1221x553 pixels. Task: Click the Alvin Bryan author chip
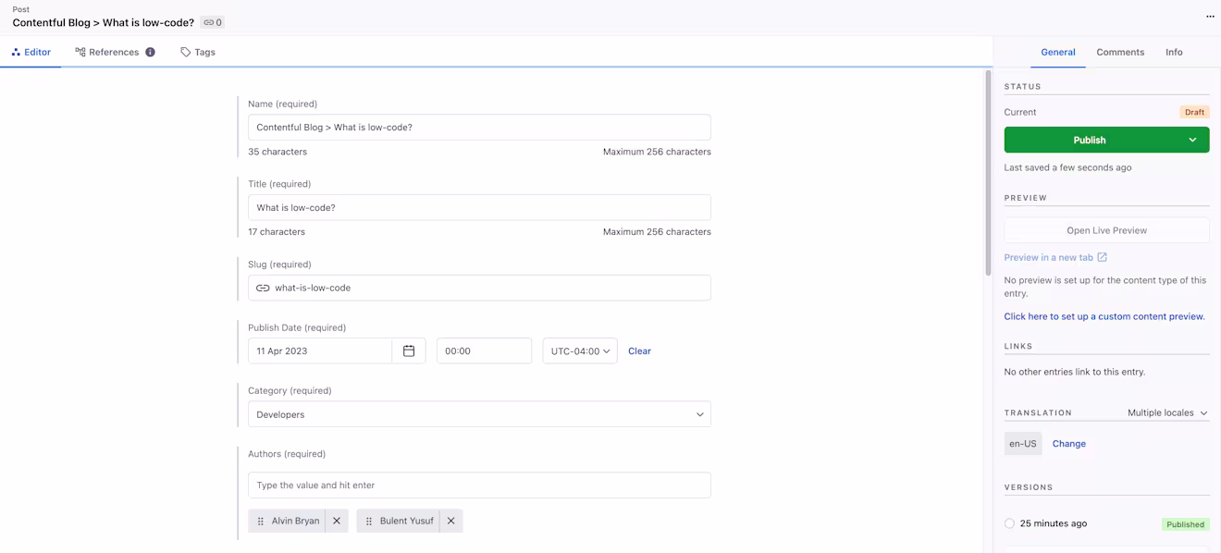point(298,521)
